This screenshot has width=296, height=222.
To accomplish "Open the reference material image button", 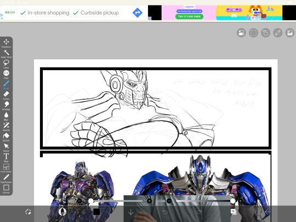I will point(289,33).
